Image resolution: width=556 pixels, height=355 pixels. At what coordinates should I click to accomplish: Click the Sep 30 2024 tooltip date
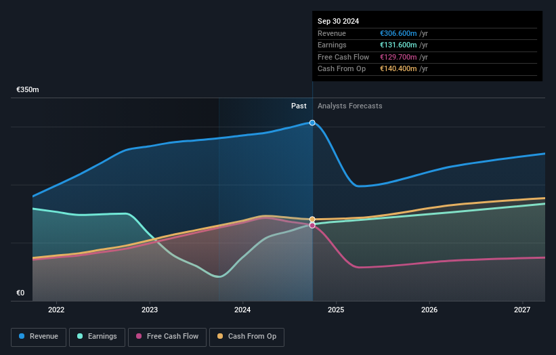click(339, 21)
